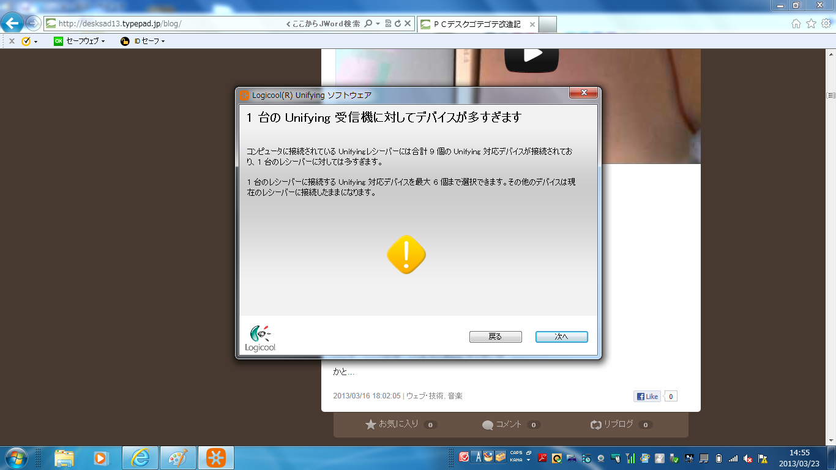
Task: Go back with the browser back arrow
Action: coord(12,23)
